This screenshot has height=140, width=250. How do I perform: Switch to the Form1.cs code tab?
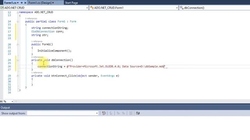[x=10, y=3]
